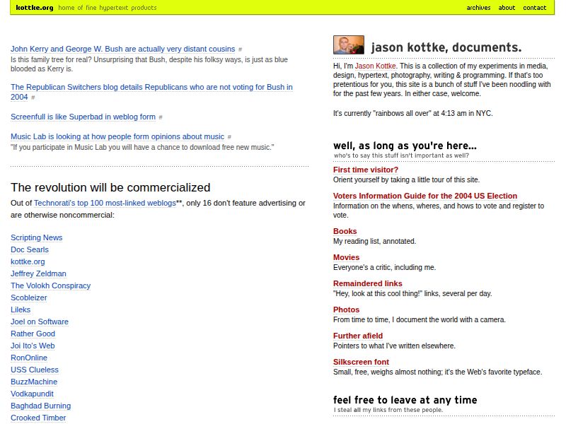Click Jason Kottke's photo thumbnail
The width and height of the screenshot is (566, 424).
coord(348,45)
